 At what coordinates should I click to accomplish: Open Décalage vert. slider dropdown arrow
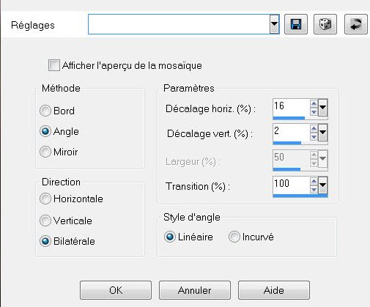322,133
